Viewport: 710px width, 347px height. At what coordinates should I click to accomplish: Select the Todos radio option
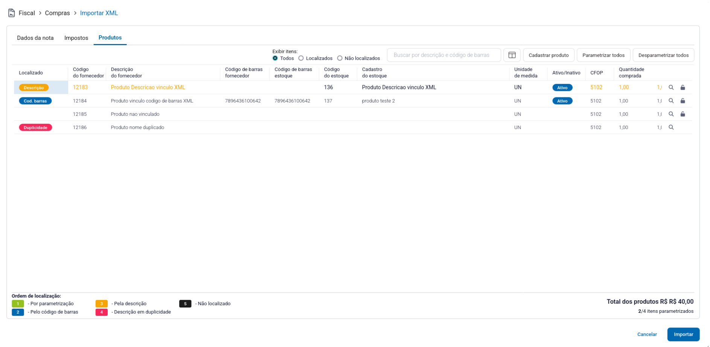click(275, 58)
